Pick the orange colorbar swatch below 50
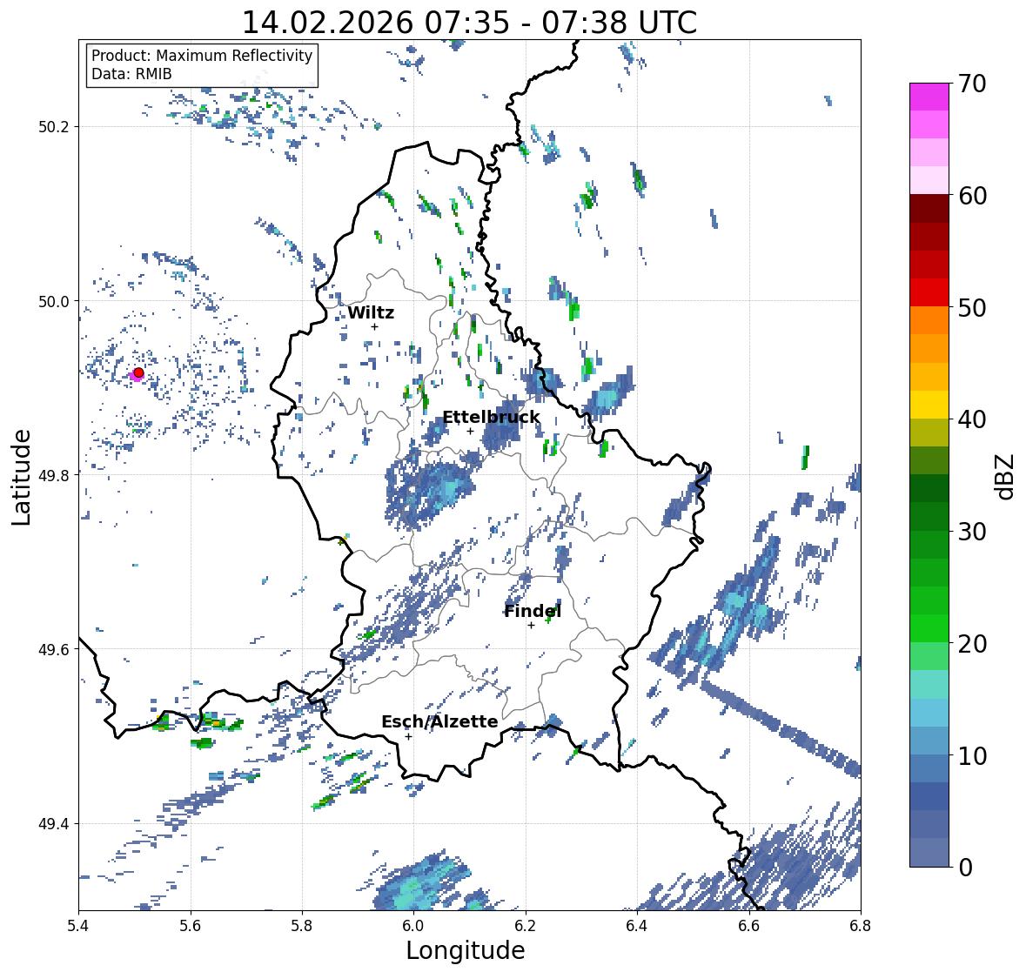 [929, 320]
